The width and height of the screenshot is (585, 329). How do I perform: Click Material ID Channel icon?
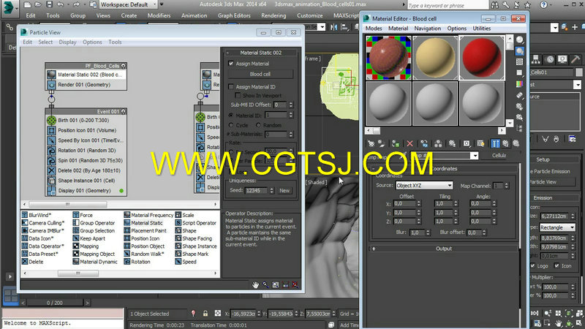467,143
